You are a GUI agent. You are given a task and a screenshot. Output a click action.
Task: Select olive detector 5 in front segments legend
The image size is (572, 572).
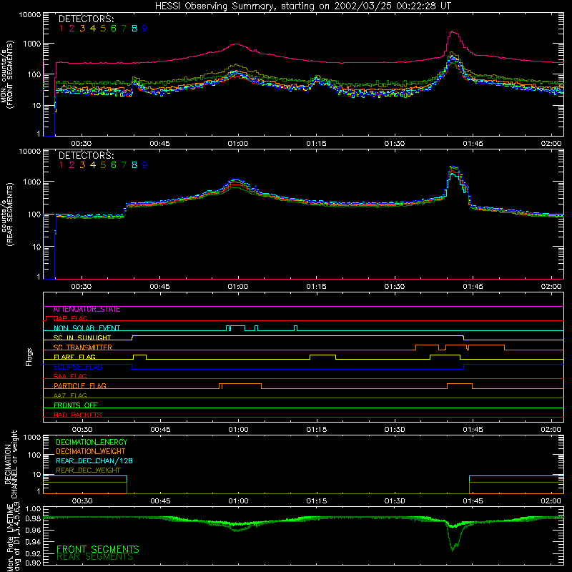[x=103, y=29]
